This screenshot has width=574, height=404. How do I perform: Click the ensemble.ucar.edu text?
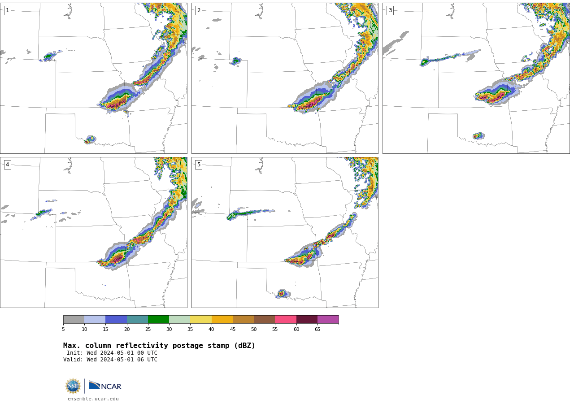point(93,399)
